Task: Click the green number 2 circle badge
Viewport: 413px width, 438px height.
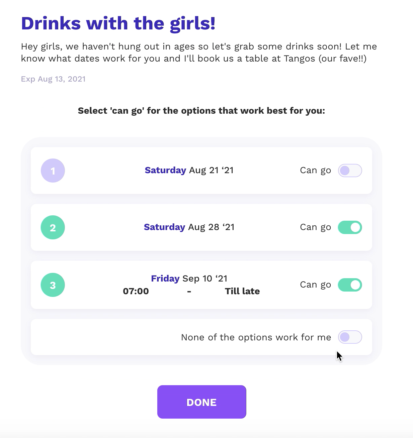Action: click(53, 227)
